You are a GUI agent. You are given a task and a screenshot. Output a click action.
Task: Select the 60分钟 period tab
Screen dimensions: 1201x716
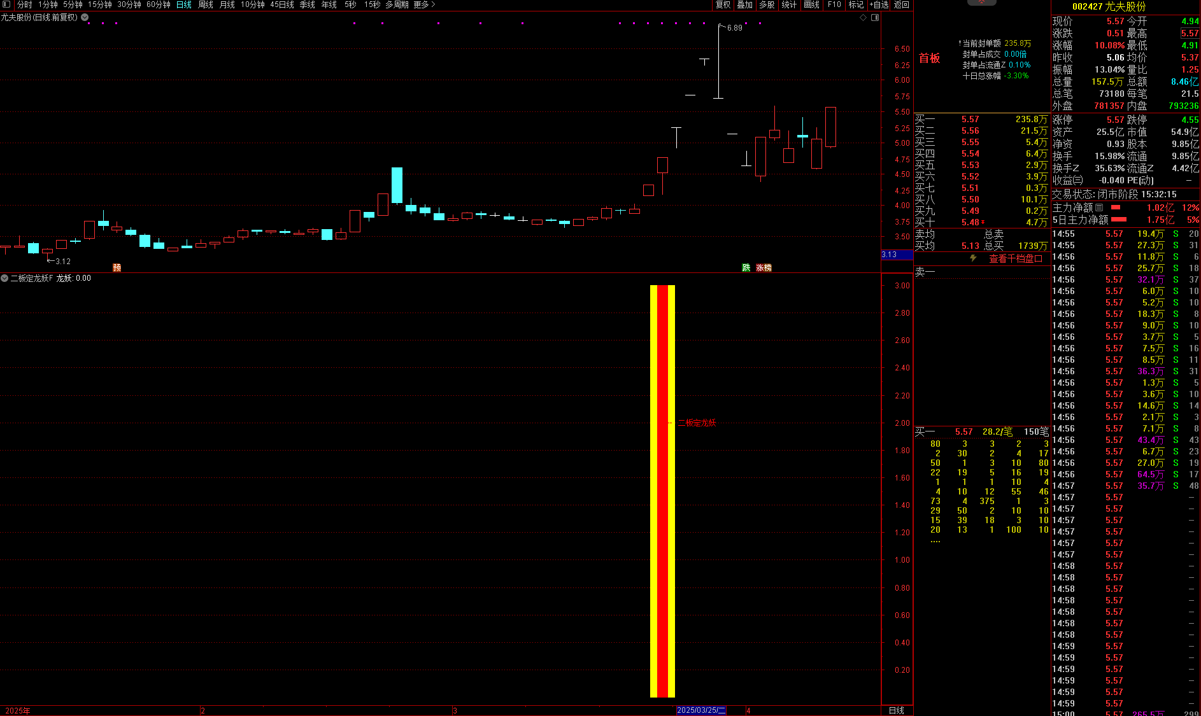159,4
